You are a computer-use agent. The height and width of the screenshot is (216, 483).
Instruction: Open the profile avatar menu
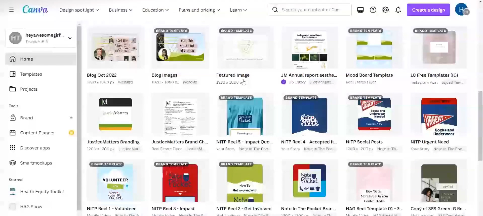(462, 10)
